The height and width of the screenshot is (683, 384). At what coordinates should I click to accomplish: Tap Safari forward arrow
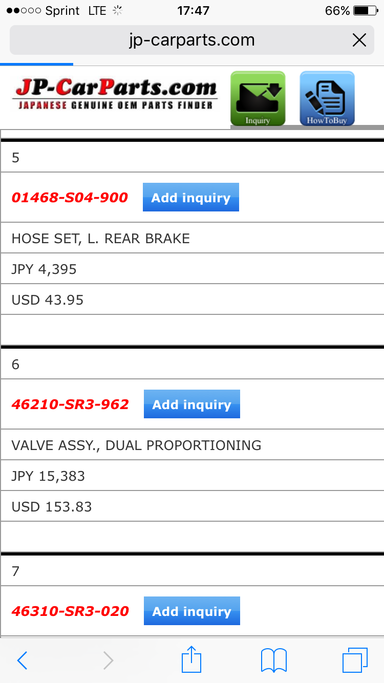click(x=108, y=660)
